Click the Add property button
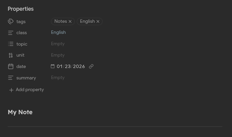Viewport: 232px width, 137px height. 26,90
